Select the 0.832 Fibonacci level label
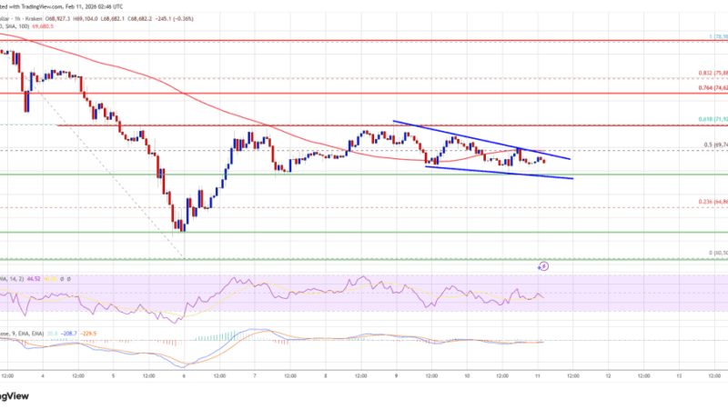Viewport: 728px width, 409px height. 713,73
